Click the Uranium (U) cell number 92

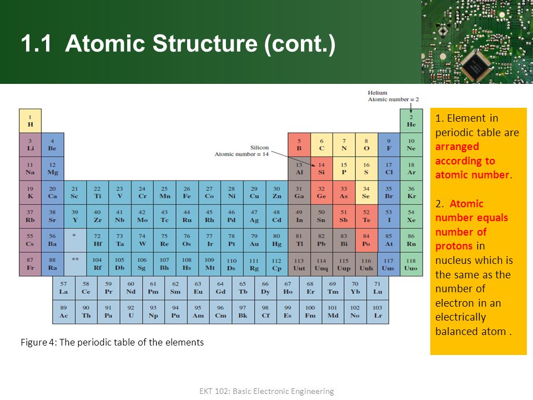point(131,312)
